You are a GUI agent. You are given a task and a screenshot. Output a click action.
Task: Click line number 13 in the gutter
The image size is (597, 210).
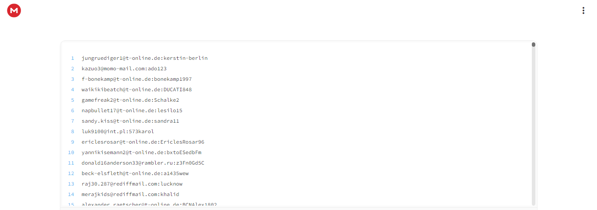71,184
